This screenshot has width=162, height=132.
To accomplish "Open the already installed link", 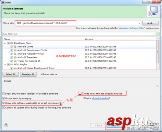I will (x=100, y=98).
